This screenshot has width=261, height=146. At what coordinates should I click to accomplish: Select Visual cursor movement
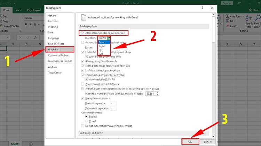pyautogui.click(x=86, y=121)
